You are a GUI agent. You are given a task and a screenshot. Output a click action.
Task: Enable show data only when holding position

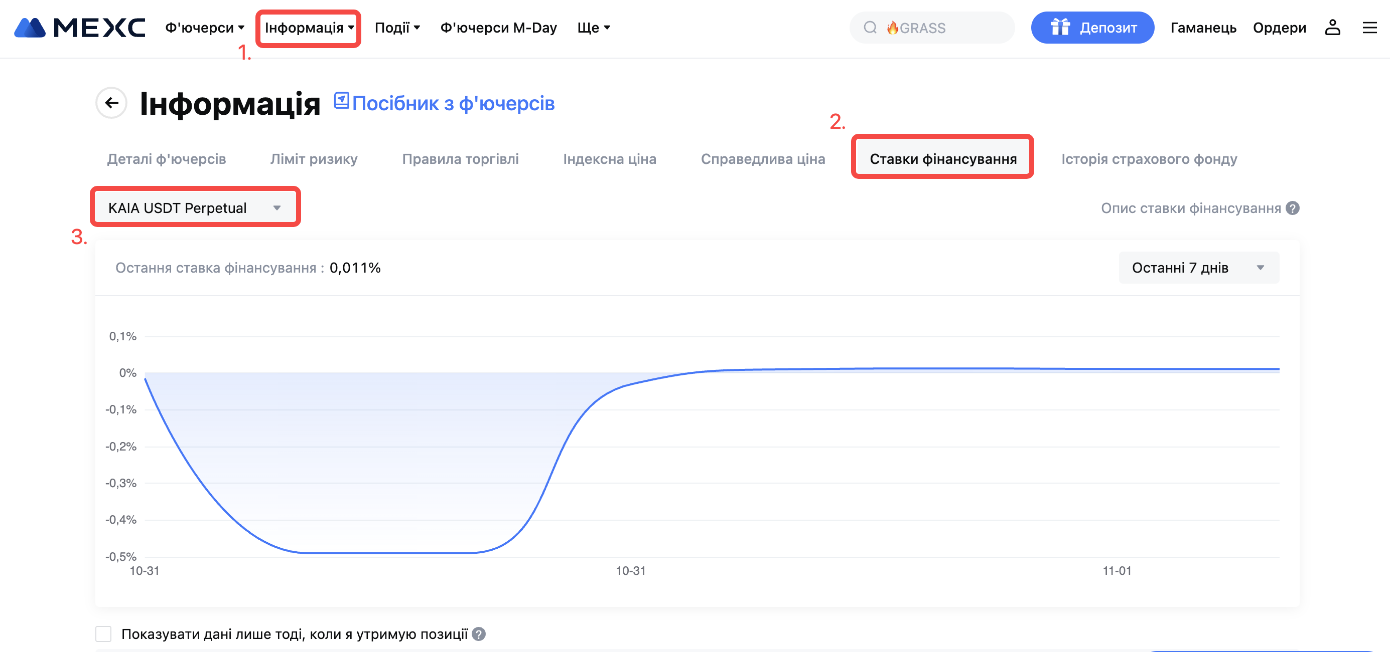click(103, 634)
